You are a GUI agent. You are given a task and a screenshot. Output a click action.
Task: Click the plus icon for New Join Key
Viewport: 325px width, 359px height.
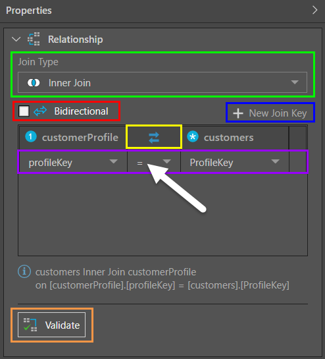point(238,113)
